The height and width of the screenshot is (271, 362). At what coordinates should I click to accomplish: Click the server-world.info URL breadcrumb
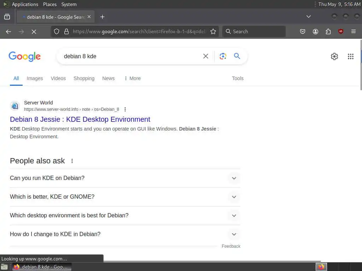(x=71, y=109)
